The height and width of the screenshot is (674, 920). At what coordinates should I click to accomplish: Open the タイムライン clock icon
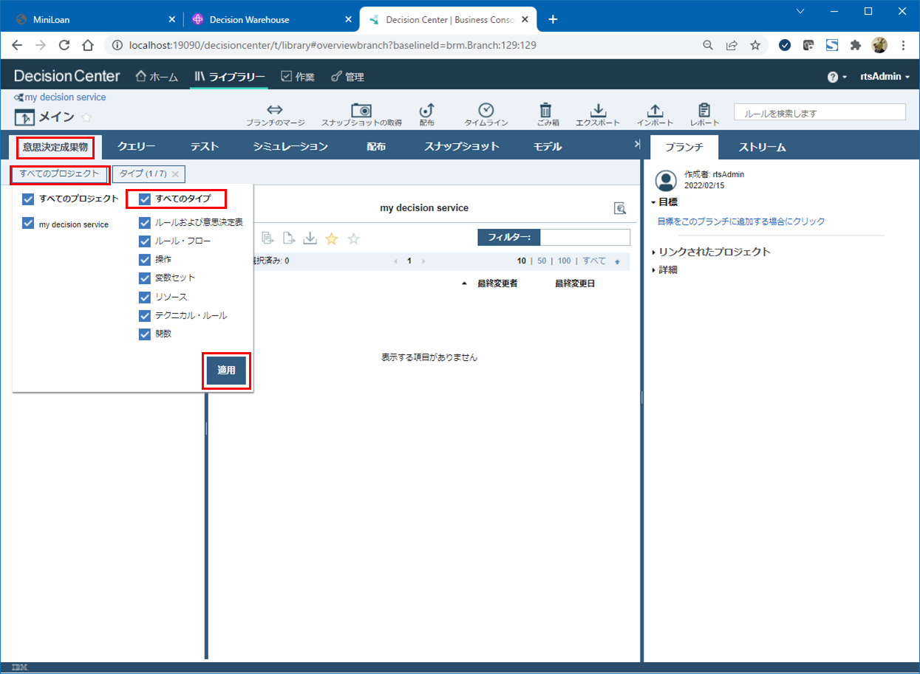point(485,109)
